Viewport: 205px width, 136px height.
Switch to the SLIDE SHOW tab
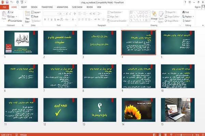[x=77, y=7]
